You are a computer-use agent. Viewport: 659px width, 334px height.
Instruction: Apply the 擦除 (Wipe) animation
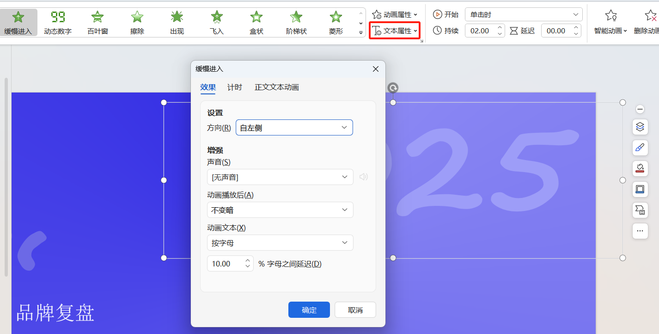tap(137, 22)
